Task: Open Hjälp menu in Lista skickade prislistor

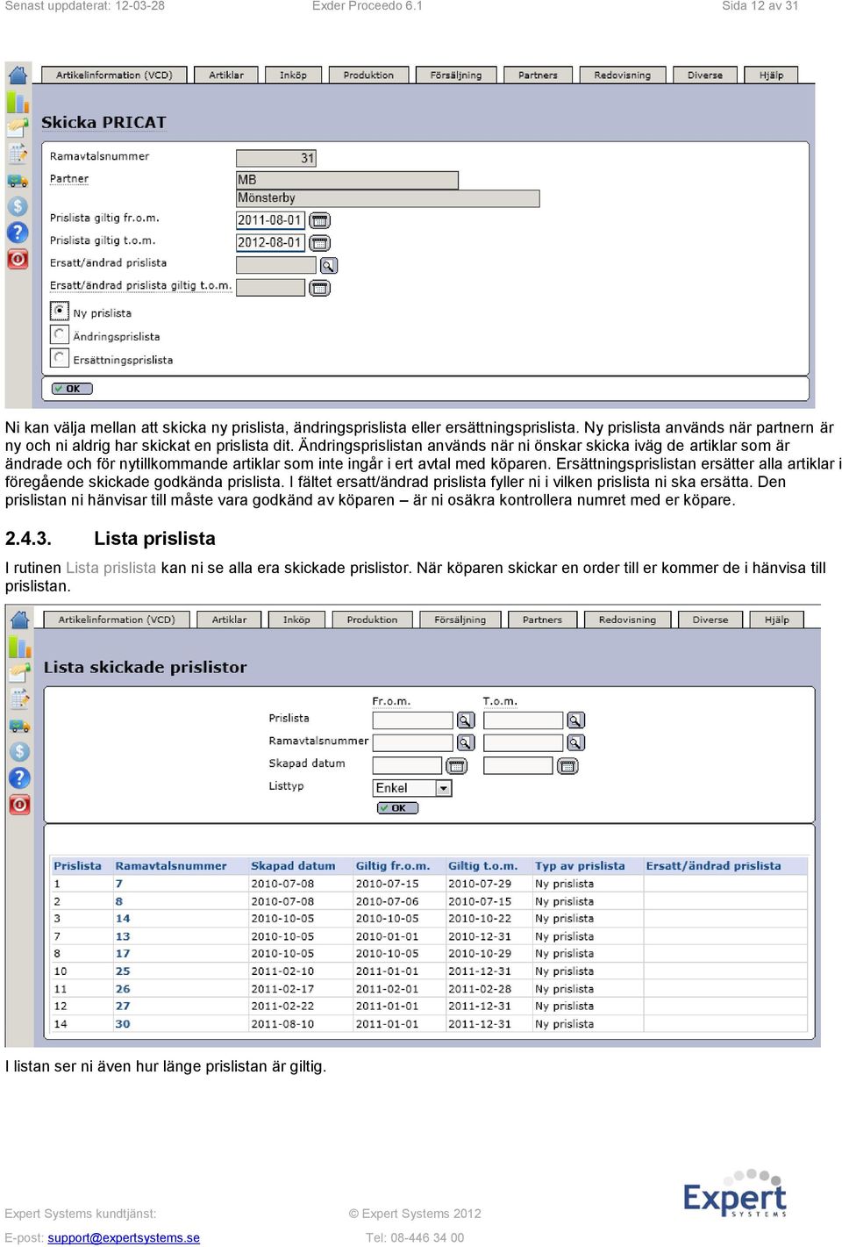Action: (x=776, y=620)
